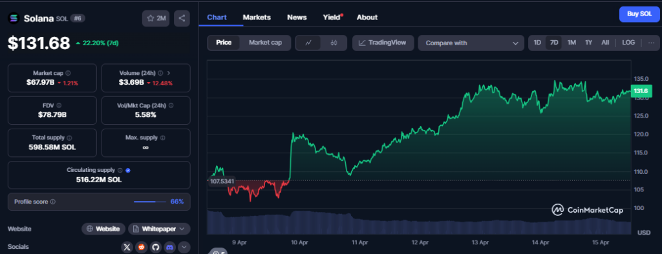
Task: Click the $67.97B market cap value
Action: coord(41,82)
